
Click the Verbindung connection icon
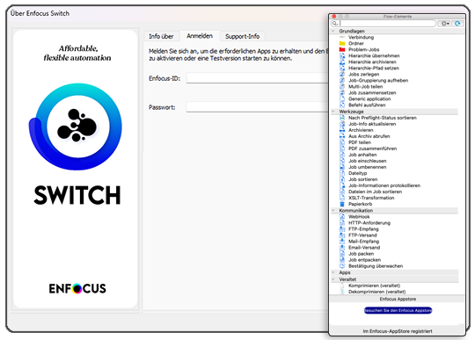pyautogui.click(x=342, y=37)
